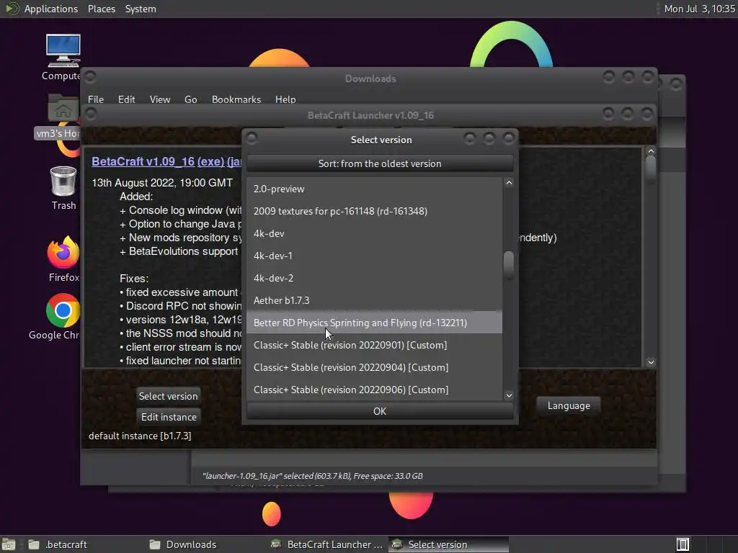738x553 pixels.
Task: Open Help menu in Downloads window
Action: point(285,99)
